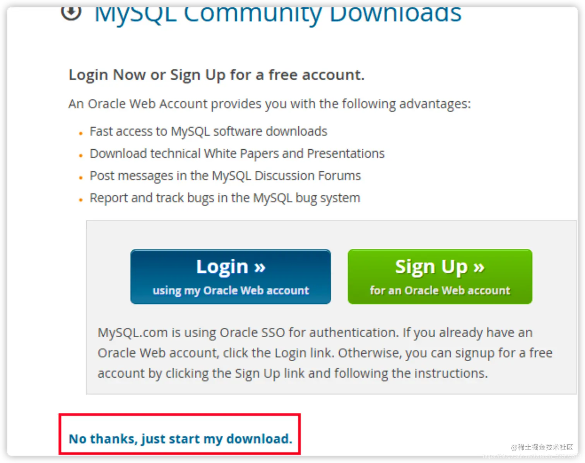This screenshot has height=463, width=585.
Task: Click the 'Download technical White Papers and Presentations' item
Action: point(237,154)
